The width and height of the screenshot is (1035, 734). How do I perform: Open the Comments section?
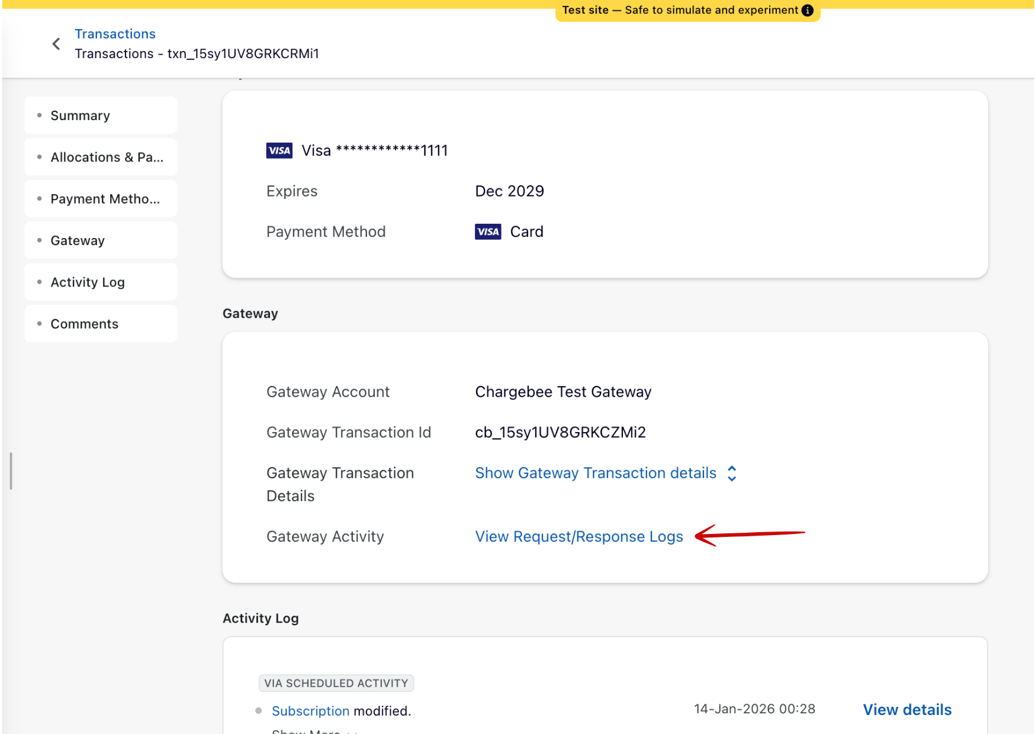point(84,323)
